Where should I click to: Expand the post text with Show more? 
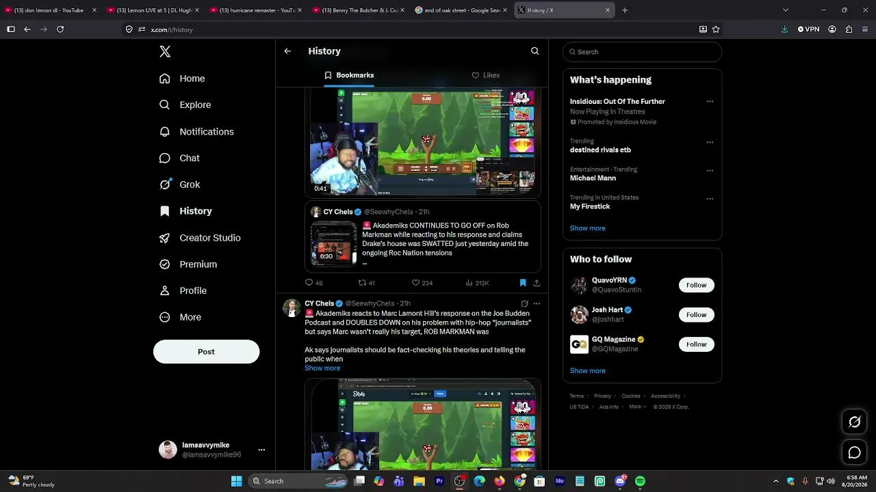click(x=322, y=368)
